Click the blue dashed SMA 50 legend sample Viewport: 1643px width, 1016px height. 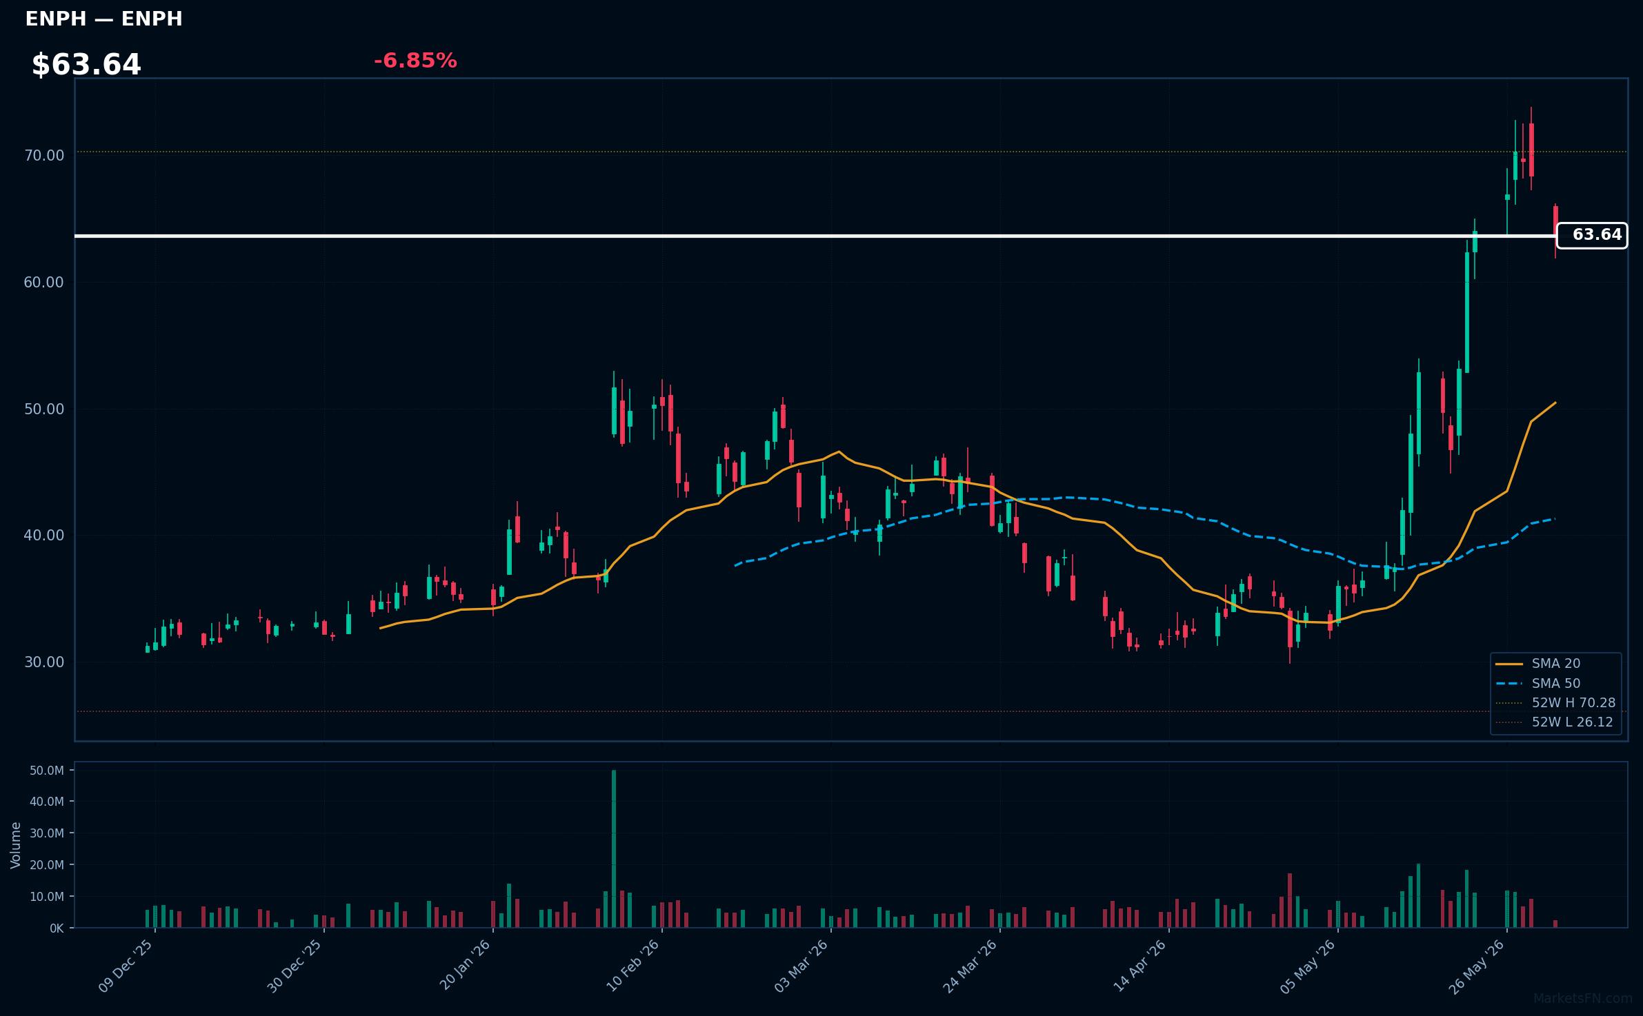[x=1509, y=684]
